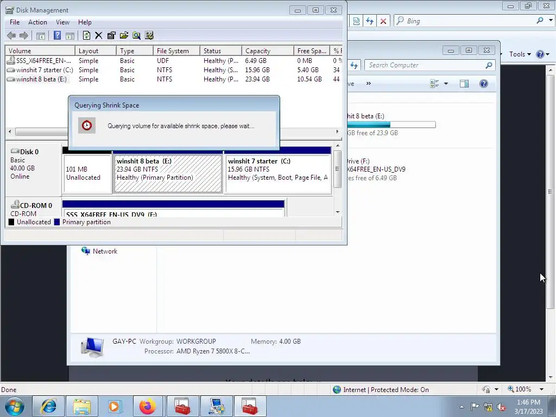Click disk pane scrollbar up arrow
556x417 pixels.
[338, 146]
